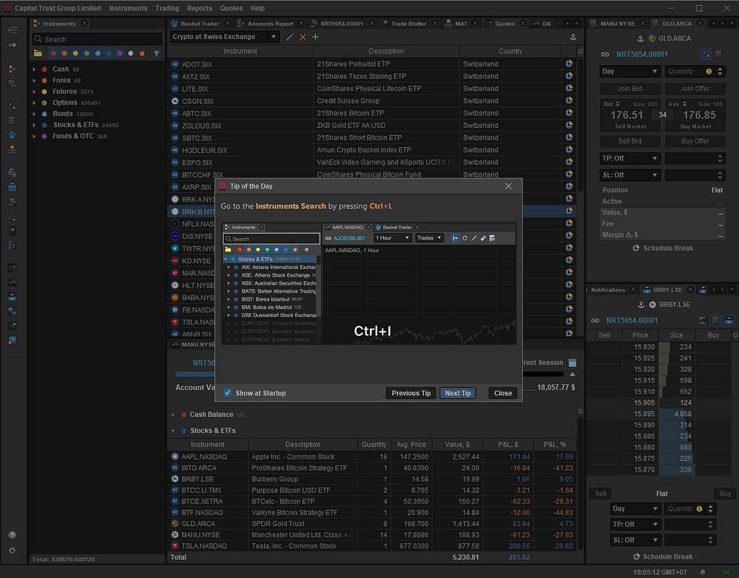The image size is (739, 578).
Task: Click anchor icon beside BRBY.LSE title
Action: click(x=641, y=305)
